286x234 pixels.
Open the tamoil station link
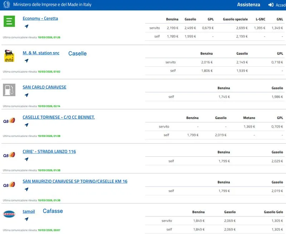(29, 211)
